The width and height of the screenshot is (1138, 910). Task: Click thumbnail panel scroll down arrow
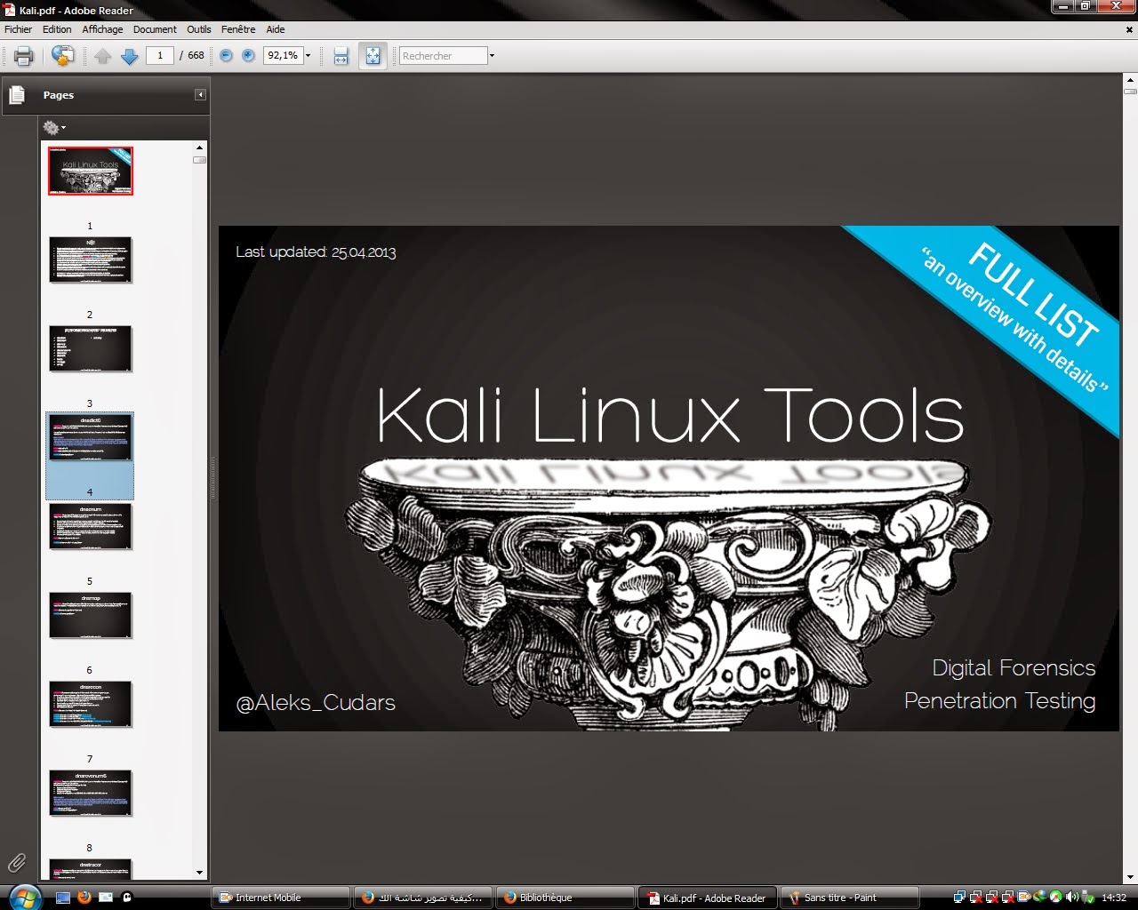(199, 873)
